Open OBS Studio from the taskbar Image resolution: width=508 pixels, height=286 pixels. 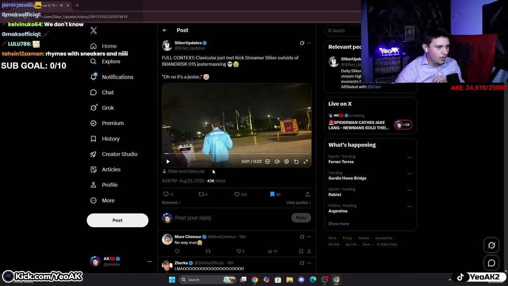325,280
